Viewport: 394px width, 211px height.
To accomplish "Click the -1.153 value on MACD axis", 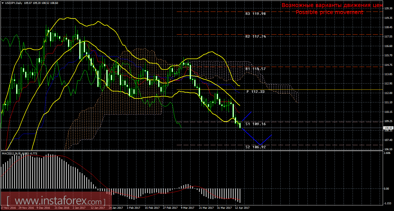I will point(388,203).
